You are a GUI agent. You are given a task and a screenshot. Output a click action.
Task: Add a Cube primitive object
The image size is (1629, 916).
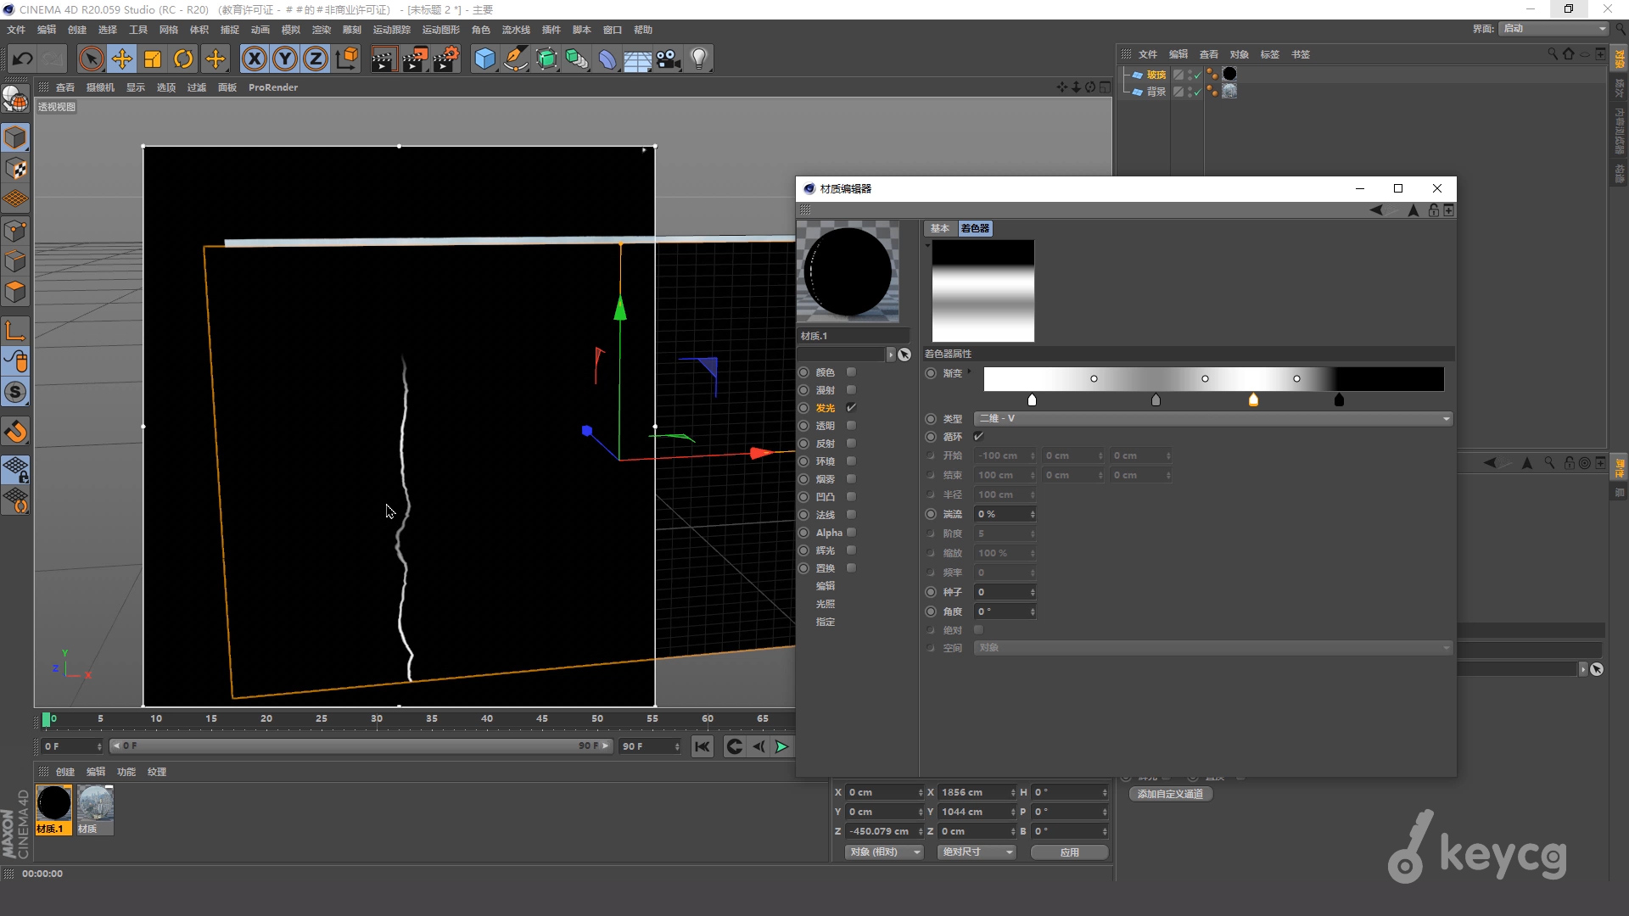[484, 59]
